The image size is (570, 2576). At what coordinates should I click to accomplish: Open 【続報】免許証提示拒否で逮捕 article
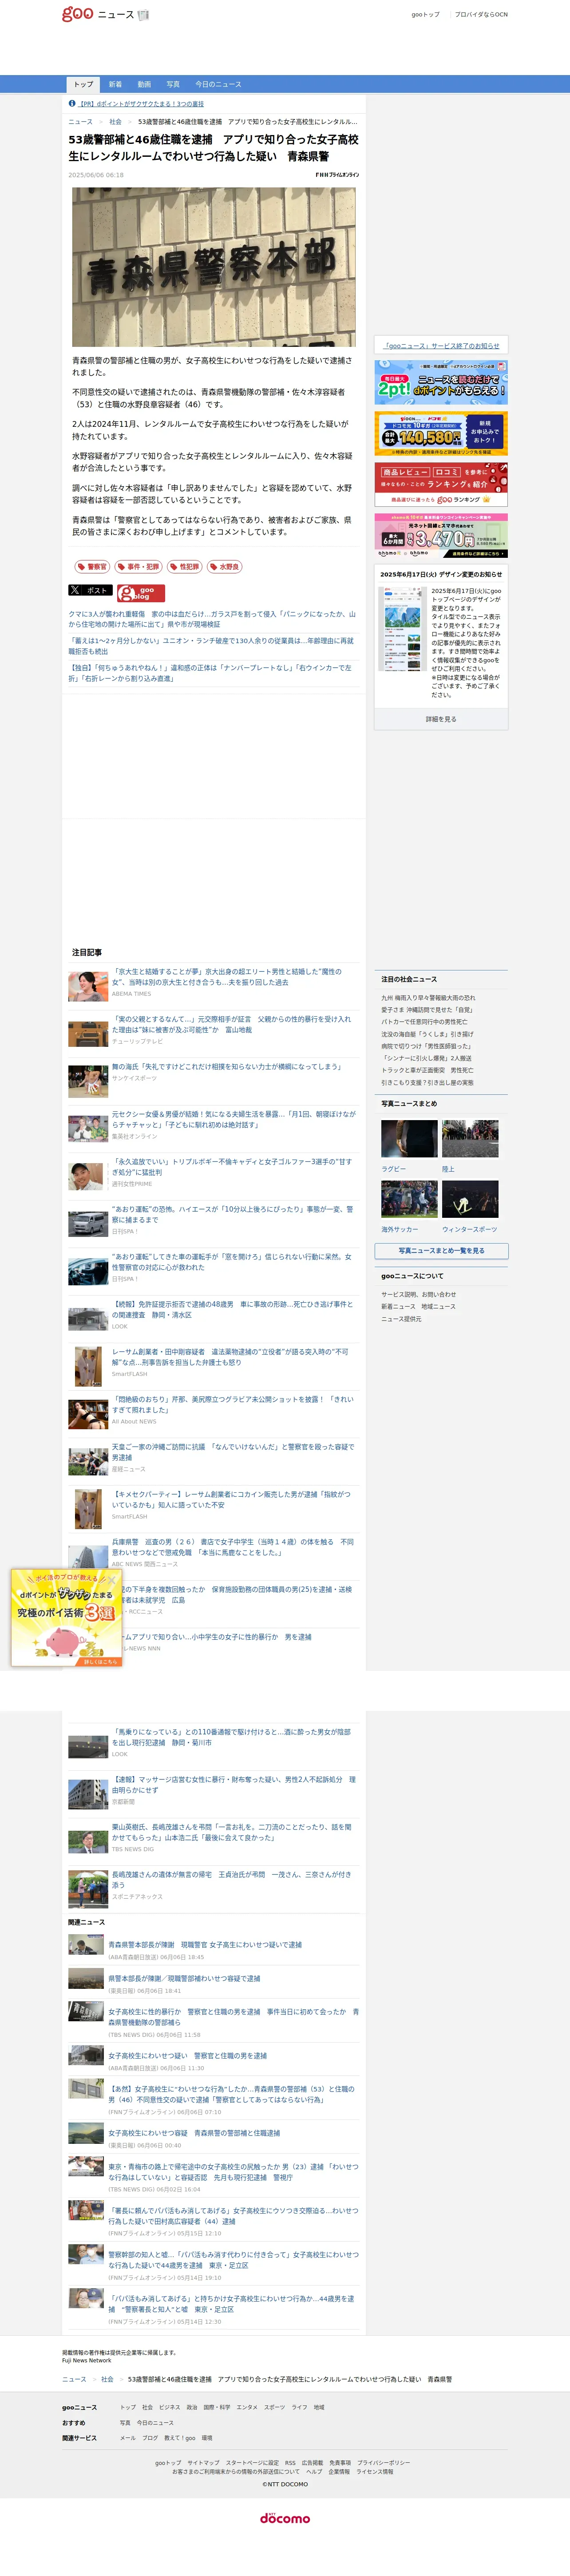point(232,1309)
